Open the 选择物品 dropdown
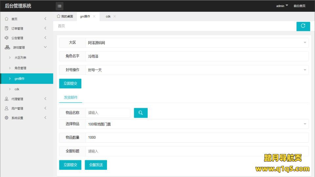Viewport: 315px width, 177px height. click(197, 124)
